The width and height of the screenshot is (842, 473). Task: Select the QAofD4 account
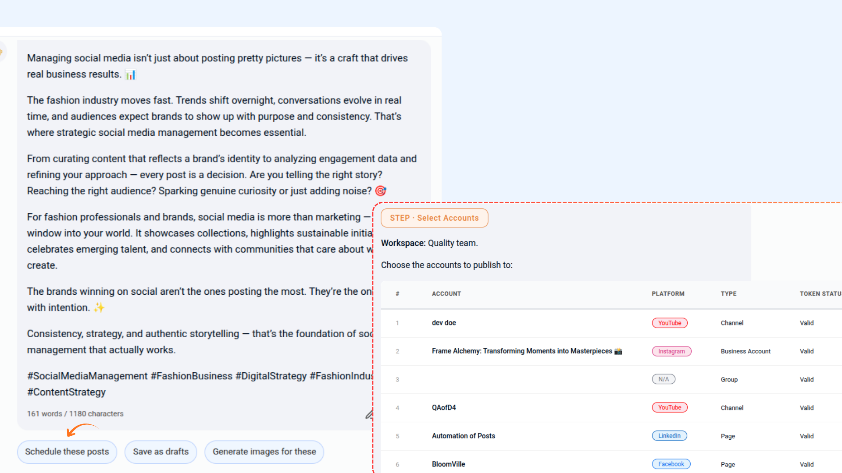click(444, 408)
